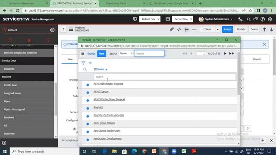Open the history clock tab in navigator
The width and height of the screenshot is (276, 155).
48,40
